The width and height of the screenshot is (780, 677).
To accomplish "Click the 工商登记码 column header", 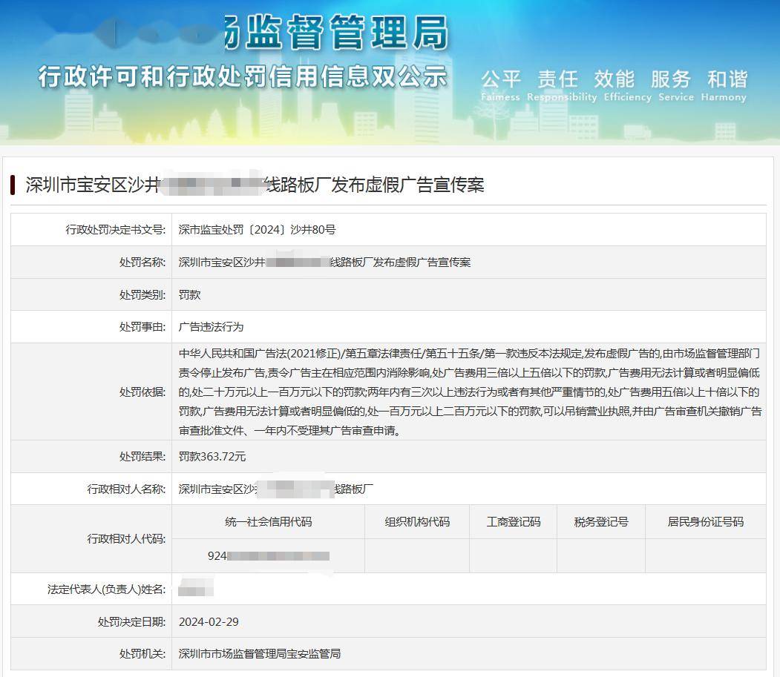I will (514, 522).
